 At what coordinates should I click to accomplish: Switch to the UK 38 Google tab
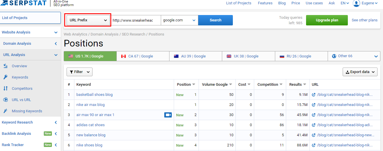point(249,56)
